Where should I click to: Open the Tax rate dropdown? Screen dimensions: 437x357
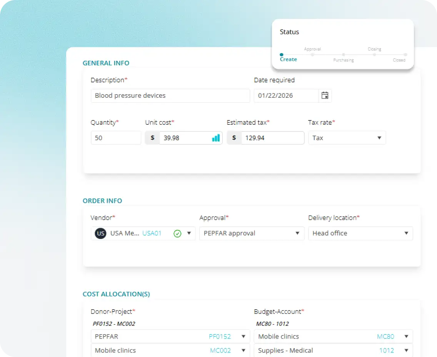[347, 138]
